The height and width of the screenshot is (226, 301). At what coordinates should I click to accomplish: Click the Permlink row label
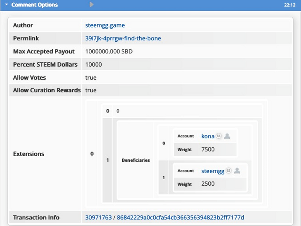coord(26,38)
